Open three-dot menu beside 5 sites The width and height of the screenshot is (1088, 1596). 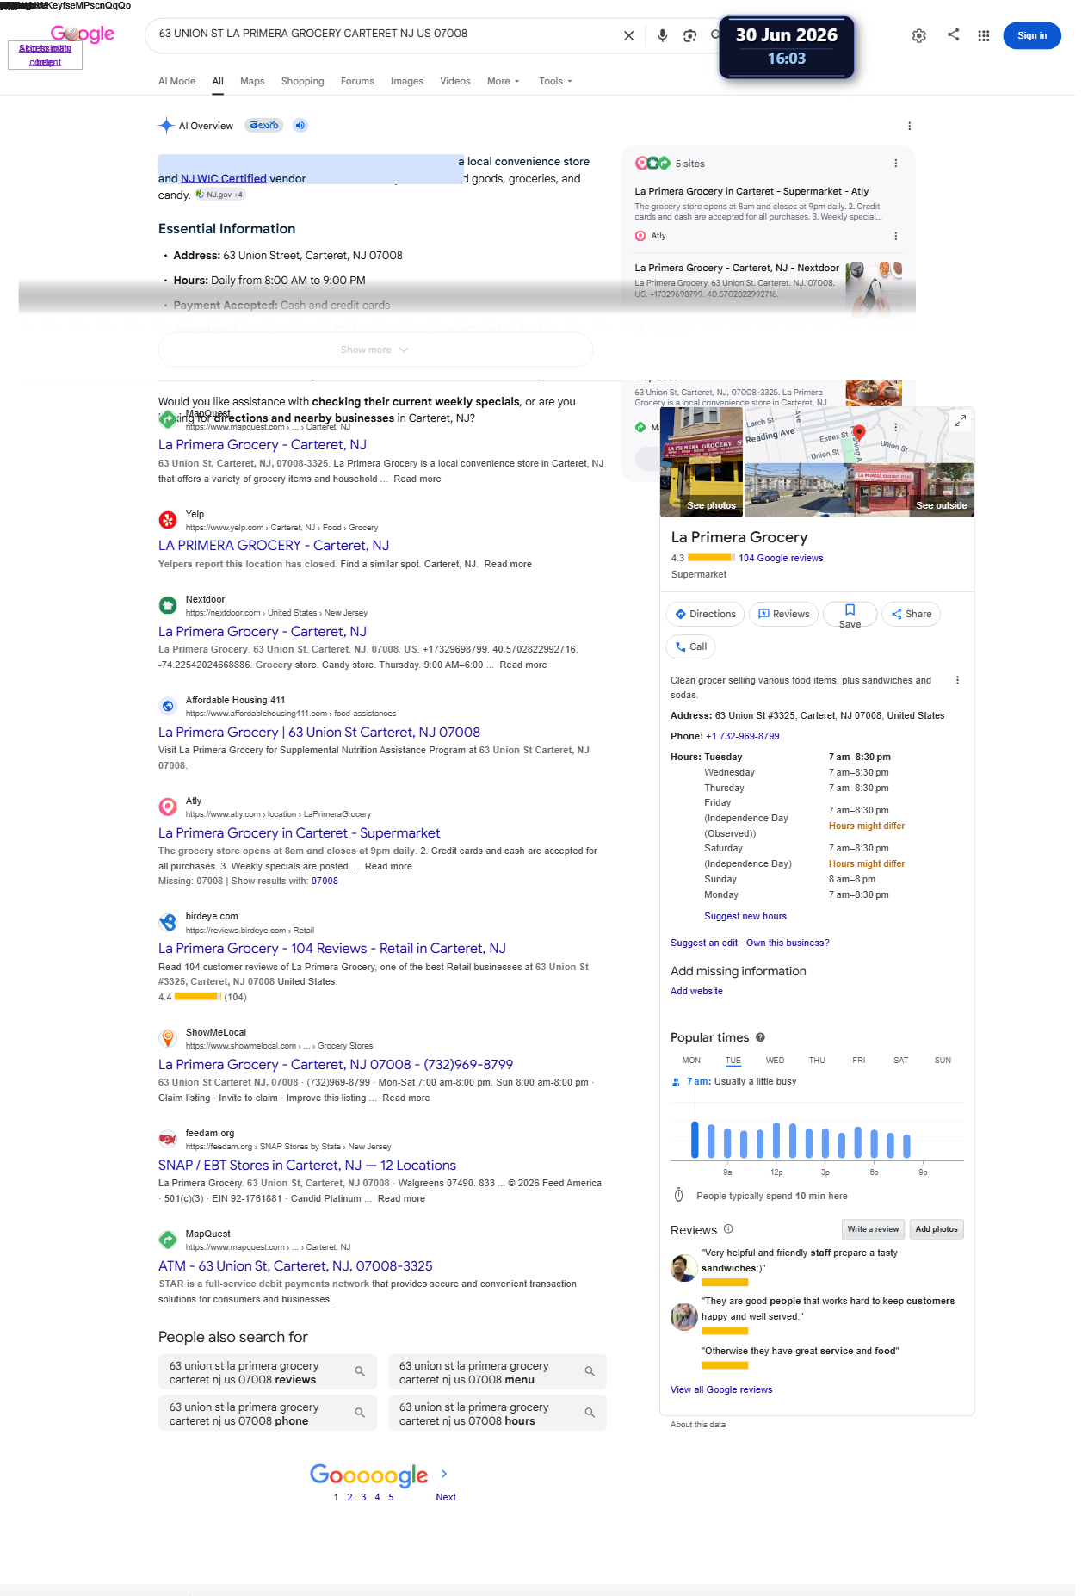coord(895,164)
